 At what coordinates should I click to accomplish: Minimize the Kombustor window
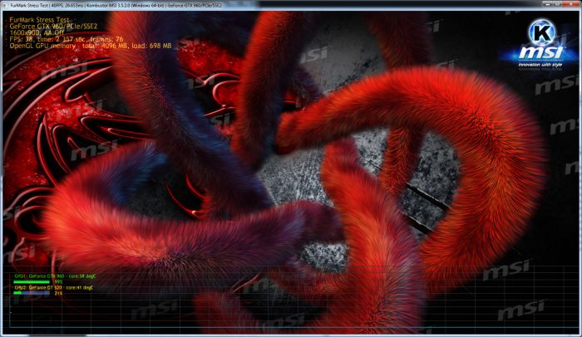(548, 3)
